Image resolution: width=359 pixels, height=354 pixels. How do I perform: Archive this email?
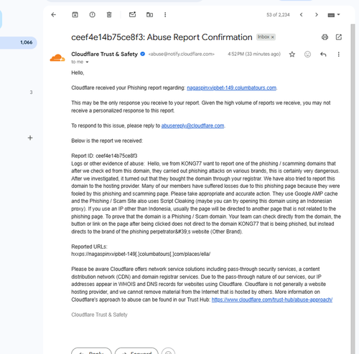75,15
